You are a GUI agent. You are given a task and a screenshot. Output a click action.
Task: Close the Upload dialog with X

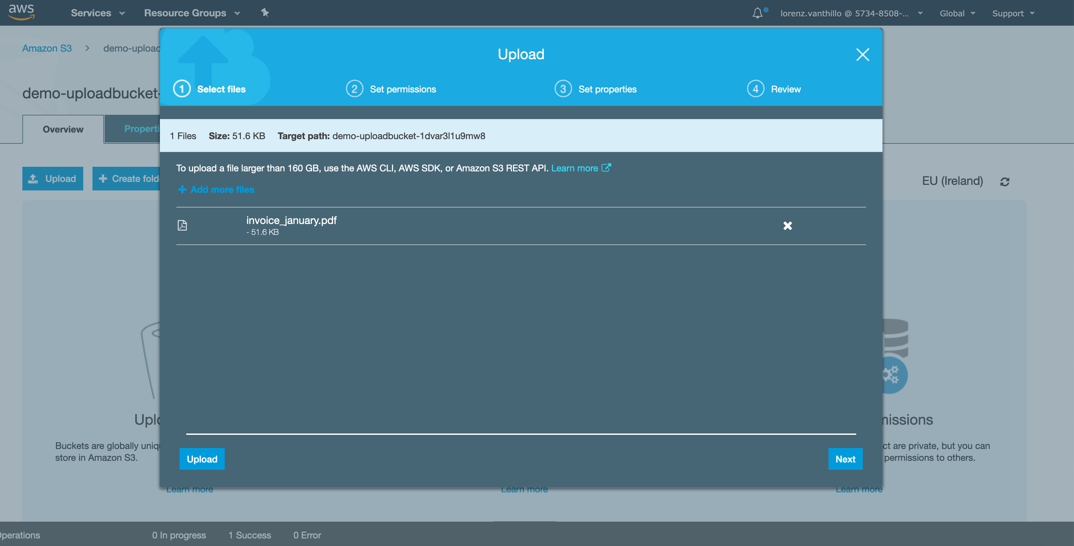(x=863, y=55)
